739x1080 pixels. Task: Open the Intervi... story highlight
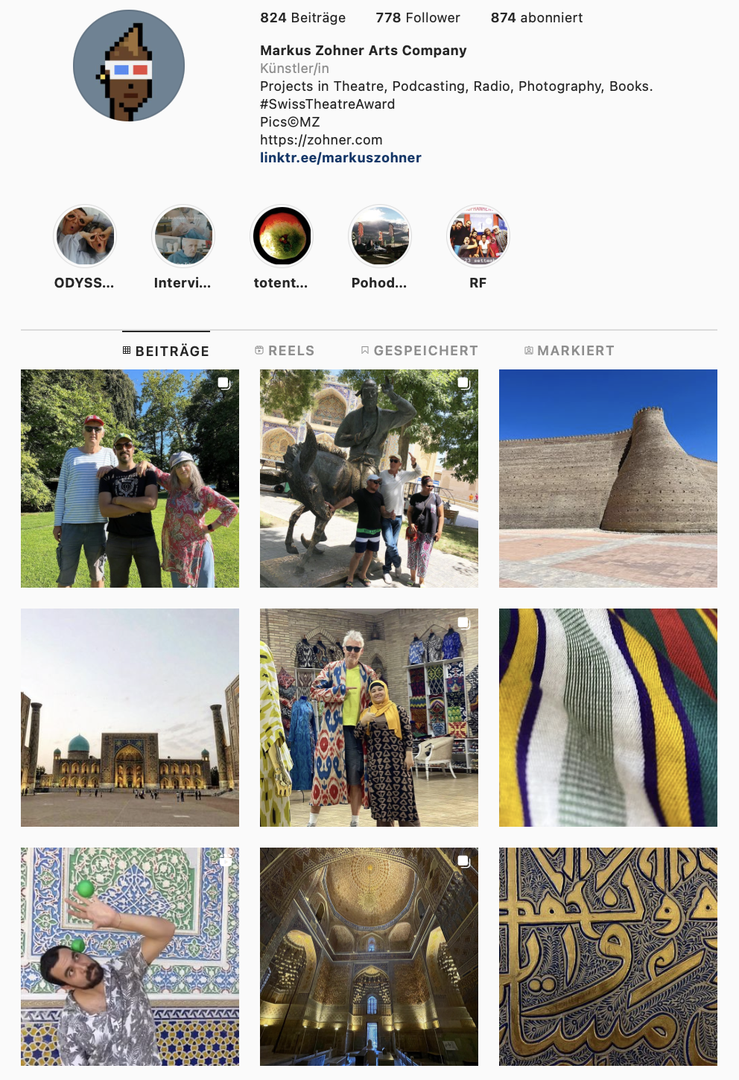pyautogui.click(x=183, y=236)
